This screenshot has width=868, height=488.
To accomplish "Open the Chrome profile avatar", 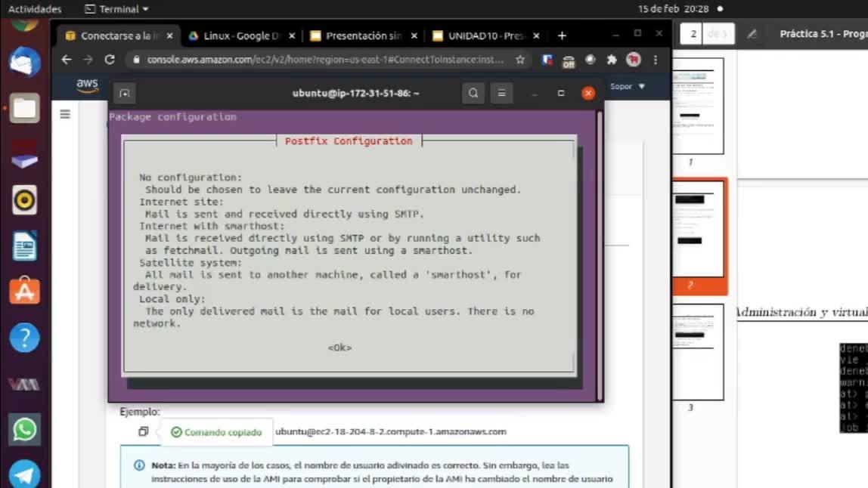I will pos(634,60).
